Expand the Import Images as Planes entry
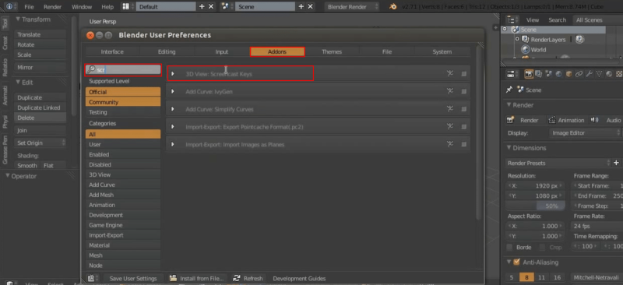The width and height of the screenshot is (623, 285). click(x=173, y=144)
